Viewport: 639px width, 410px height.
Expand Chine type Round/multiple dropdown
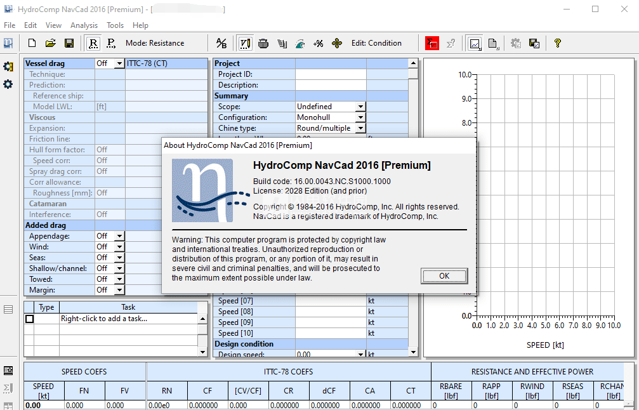[360, 128]
